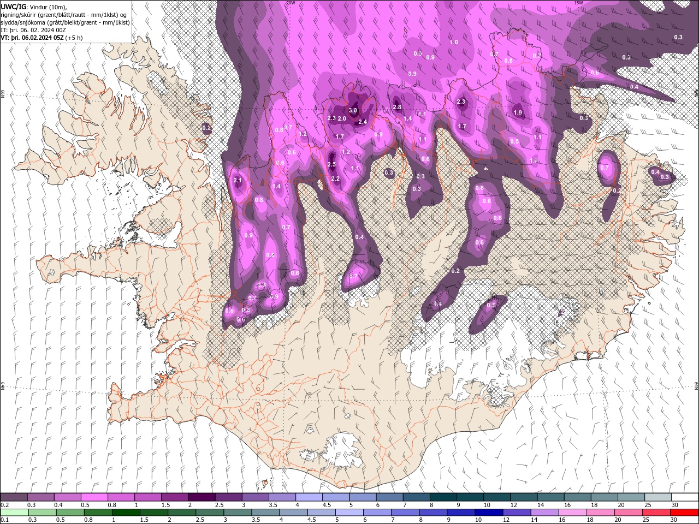Image resolution: width=699 pixels, height=524 pixels.
Task: Click the '3.0' precipitation value on the map
Action: pyautogui.click(x=353, y=110)
